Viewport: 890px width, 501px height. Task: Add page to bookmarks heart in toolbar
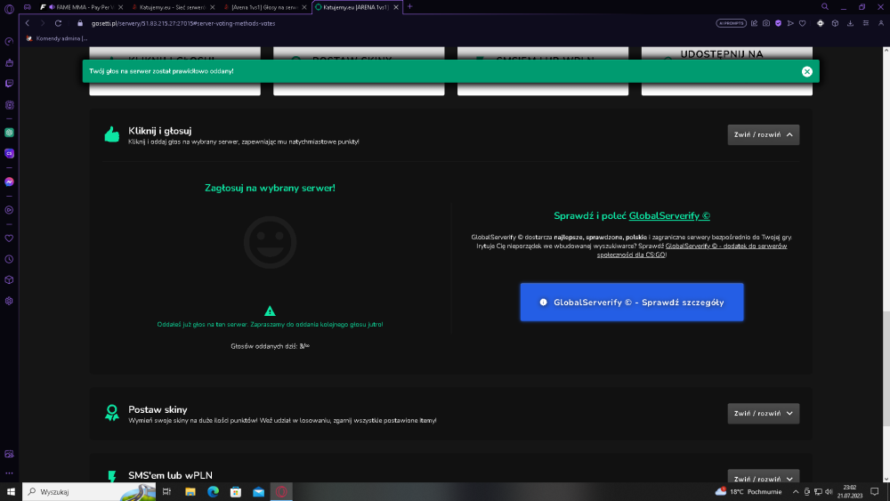802,23
